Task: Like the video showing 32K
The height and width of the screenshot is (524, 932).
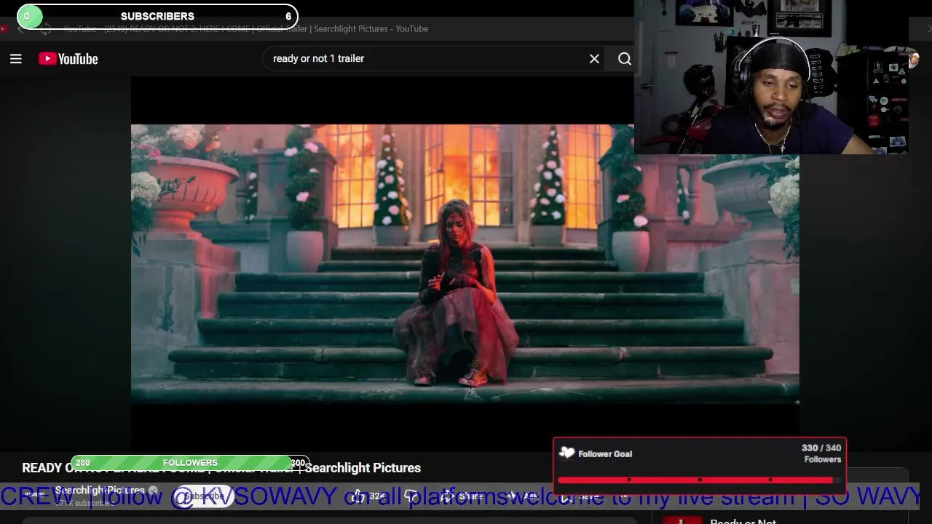Action: (x=369, y=496)
